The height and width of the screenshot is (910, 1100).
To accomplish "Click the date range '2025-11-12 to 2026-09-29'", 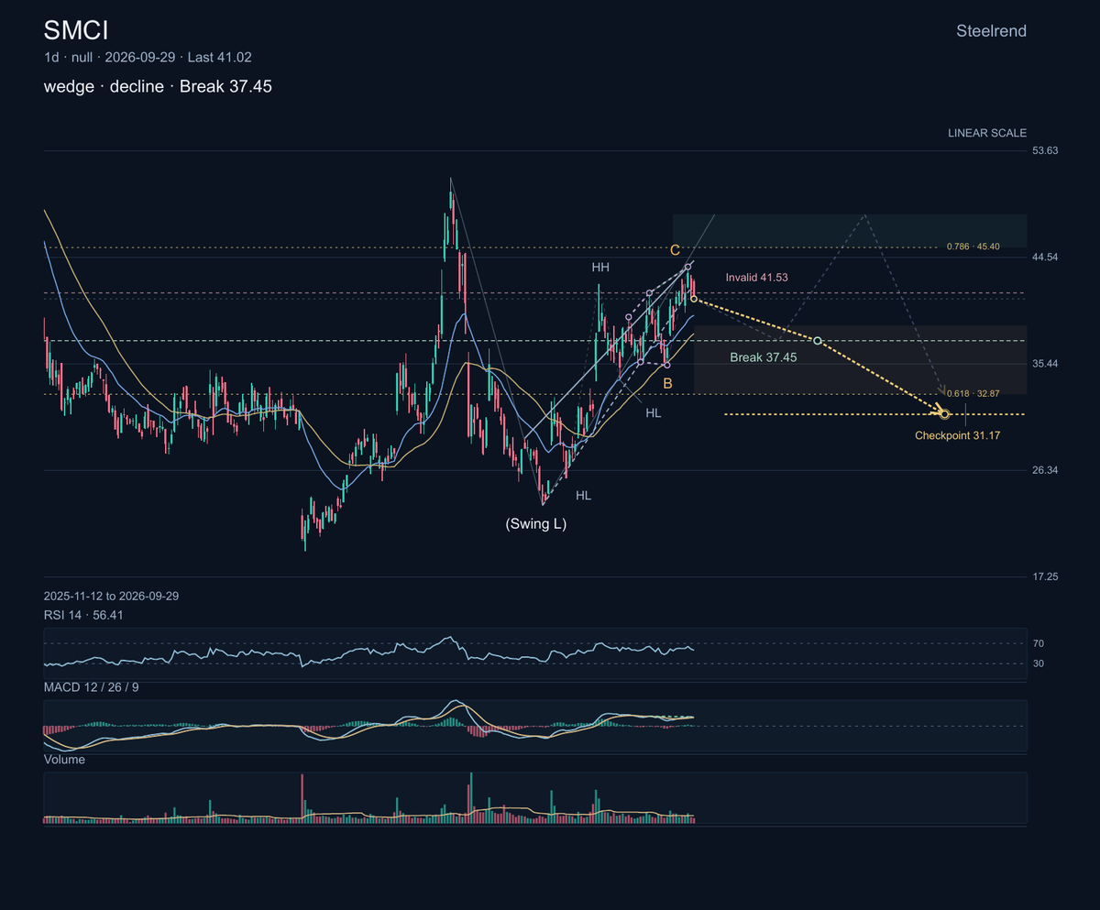I will (111, 596).
